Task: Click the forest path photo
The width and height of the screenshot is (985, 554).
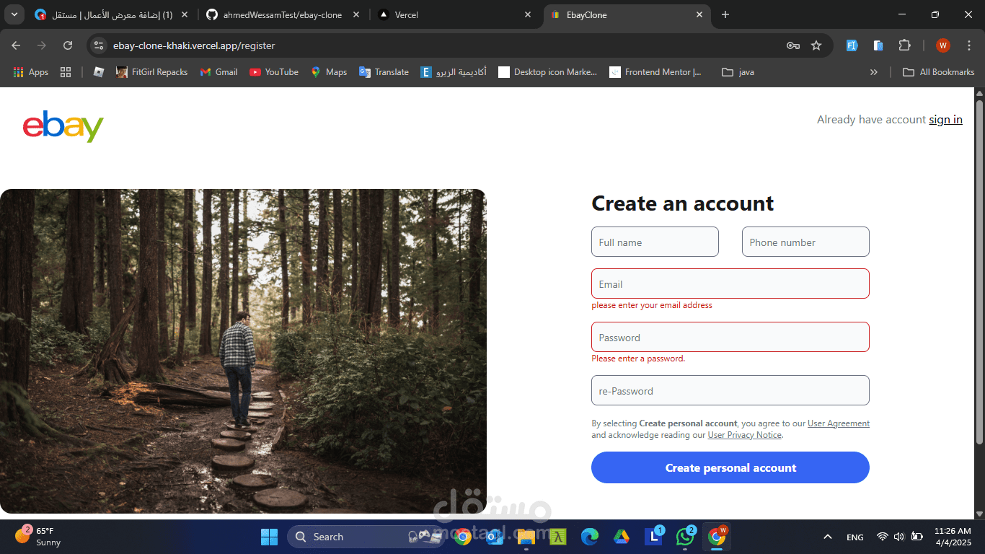Action: [243, 351]
